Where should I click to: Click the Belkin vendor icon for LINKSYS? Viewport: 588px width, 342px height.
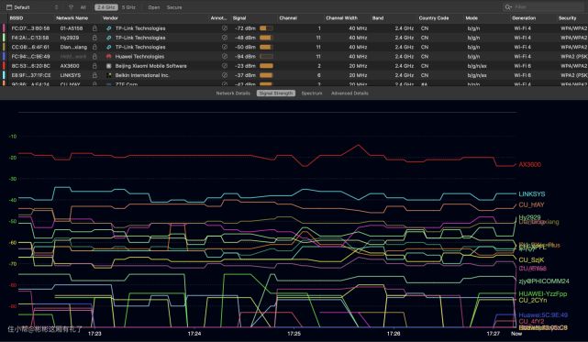tap(109, 75)
